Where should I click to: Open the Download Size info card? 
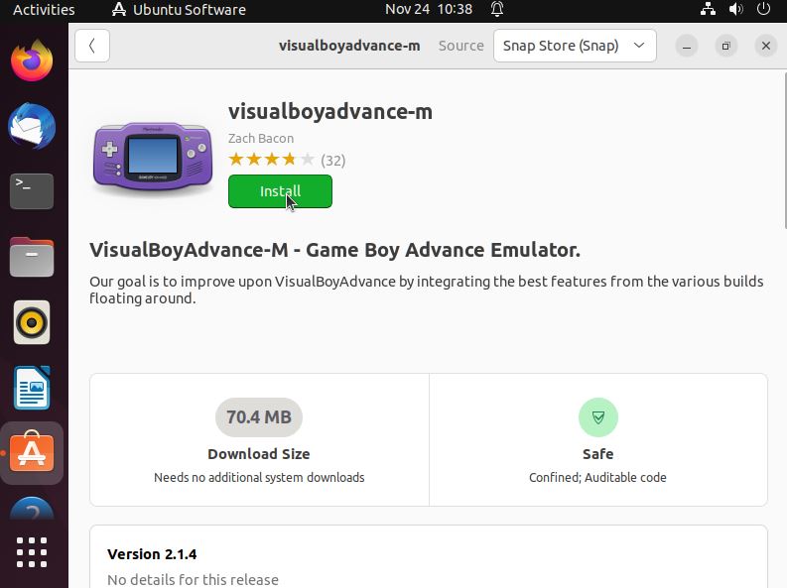coord(259,439)
